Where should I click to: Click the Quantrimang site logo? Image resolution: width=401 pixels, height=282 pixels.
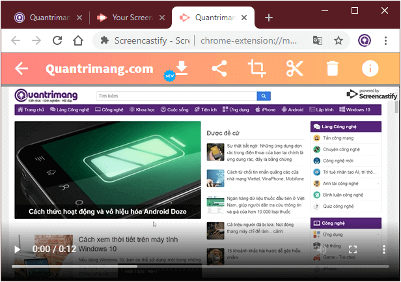click(x=46, y=96)
